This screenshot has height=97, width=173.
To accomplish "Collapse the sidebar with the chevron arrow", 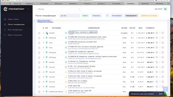I will [x=28, y=9].
